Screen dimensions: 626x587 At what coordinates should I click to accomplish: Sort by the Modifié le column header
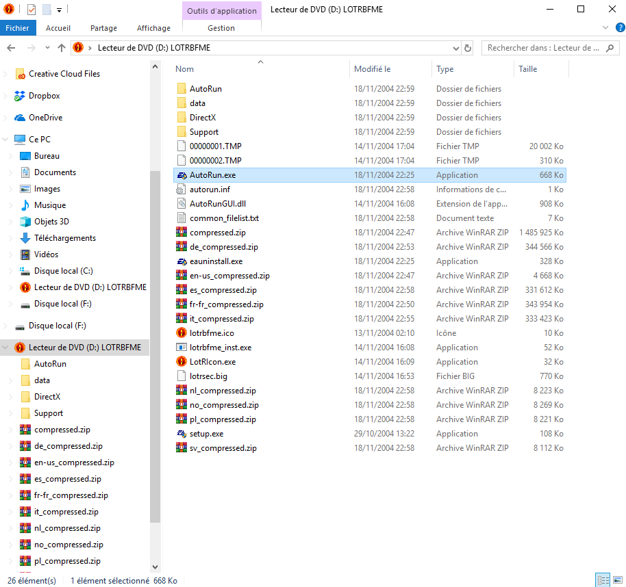[372, 69]
